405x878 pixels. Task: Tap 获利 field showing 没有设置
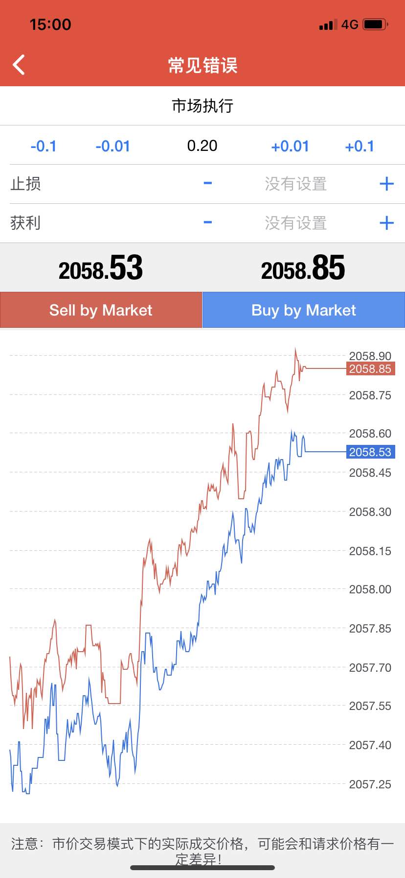click(x=295, y=223)
